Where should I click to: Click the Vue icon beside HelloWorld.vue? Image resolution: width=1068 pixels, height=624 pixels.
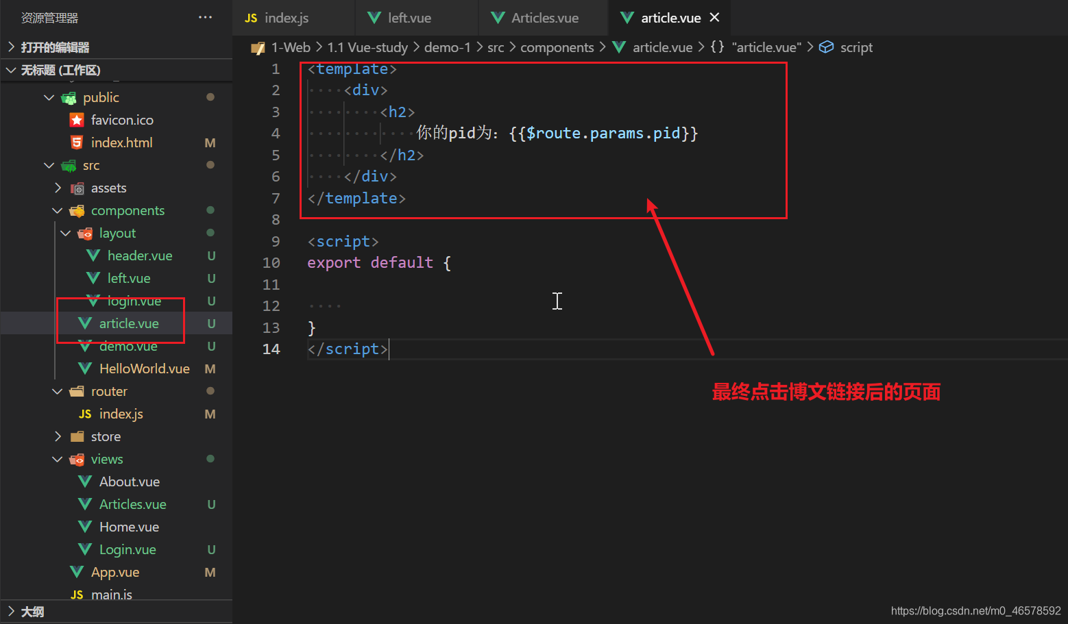(x=85, y=369)
